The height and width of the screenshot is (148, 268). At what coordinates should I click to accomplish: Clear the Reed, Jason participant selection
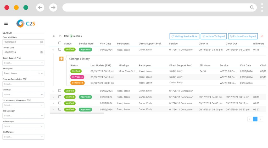tap(39, 73)
